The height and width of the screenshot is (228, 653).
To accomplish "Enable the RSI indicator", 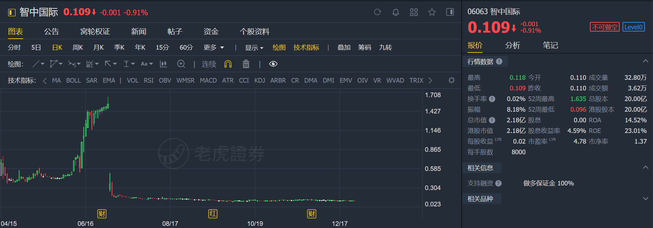I will pos(149,80).
